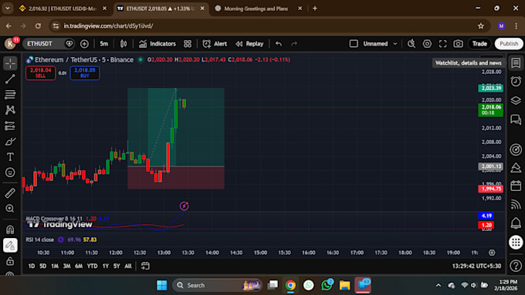
Task: Click the 2,018.05 BUY button
Action: pyautogui.click(x=85, y=73)
